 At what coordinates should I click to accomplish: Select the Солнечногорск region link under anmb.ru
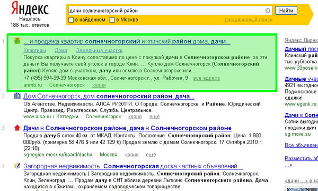67,85
